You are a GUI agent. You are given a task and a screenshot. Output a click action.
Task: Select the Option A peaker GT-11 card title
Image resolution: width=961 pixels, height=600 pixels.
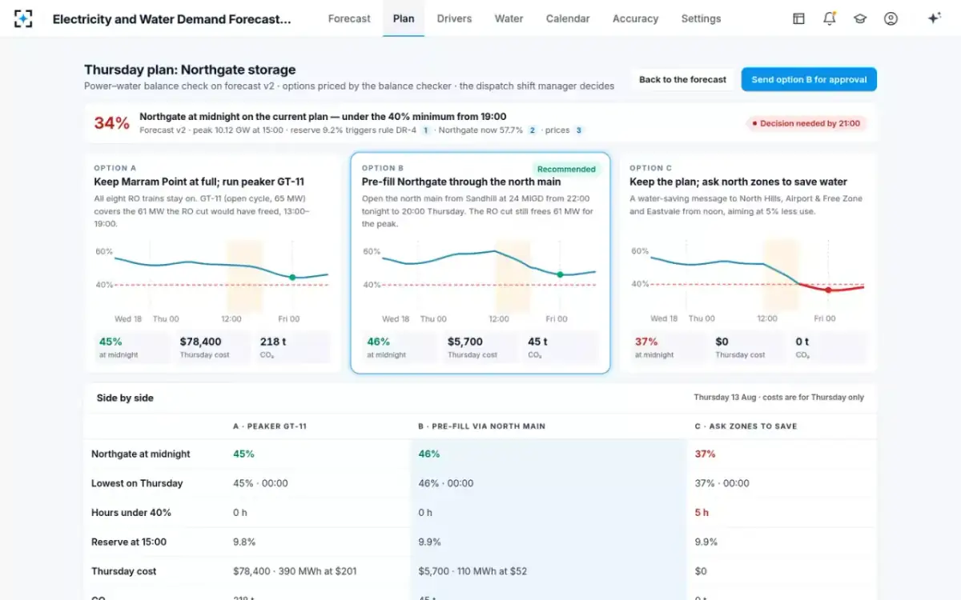pos(199,182)
